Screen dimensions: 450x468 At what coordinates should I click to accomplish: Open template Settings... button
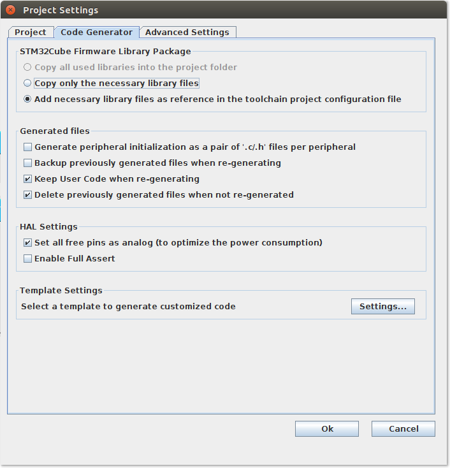click(382, 307)
